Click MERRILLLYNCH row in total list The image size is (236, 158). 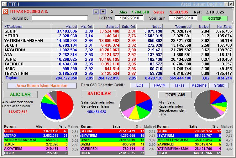pyautogui.click(x=189, y=140)
